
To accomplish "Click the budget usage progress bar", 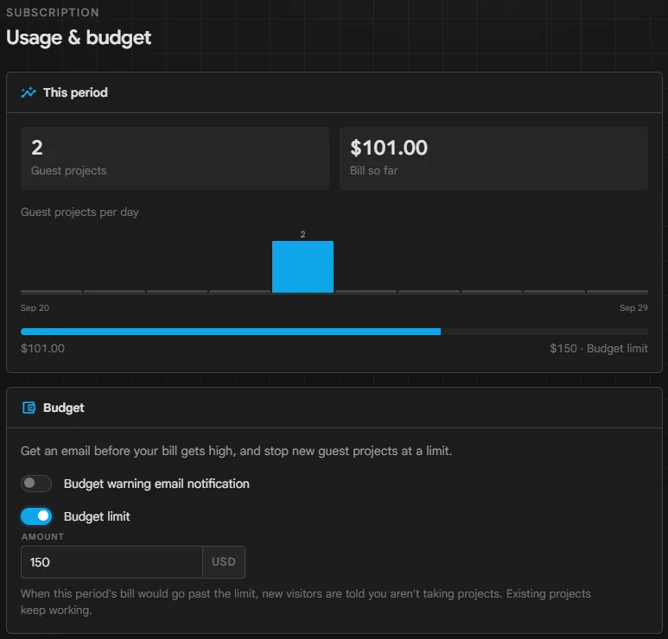I will [334, 332].
